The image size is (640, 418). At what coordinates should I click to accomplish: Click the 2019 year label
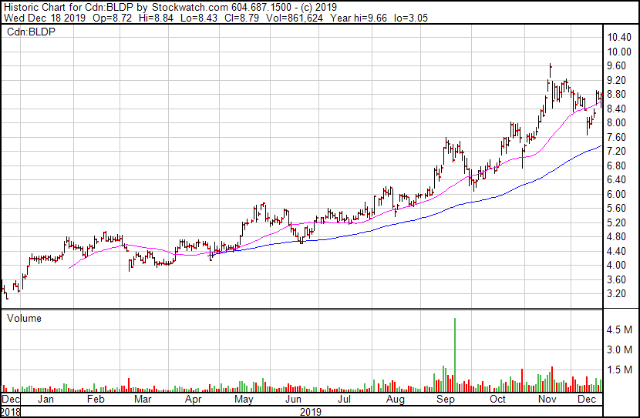coord(311,412)
